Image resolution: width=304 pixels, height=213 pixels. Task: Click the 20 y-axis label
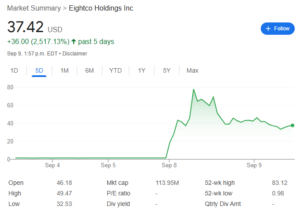(x=10, y=141)
